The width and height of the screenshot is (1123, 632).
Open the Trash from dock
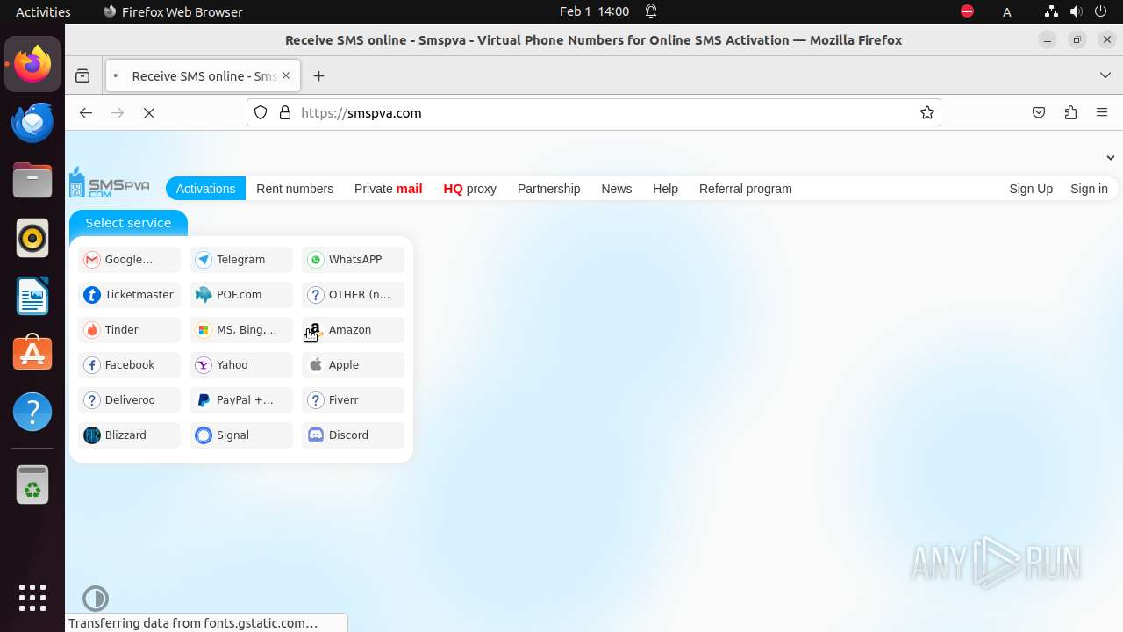click(32, 485)
